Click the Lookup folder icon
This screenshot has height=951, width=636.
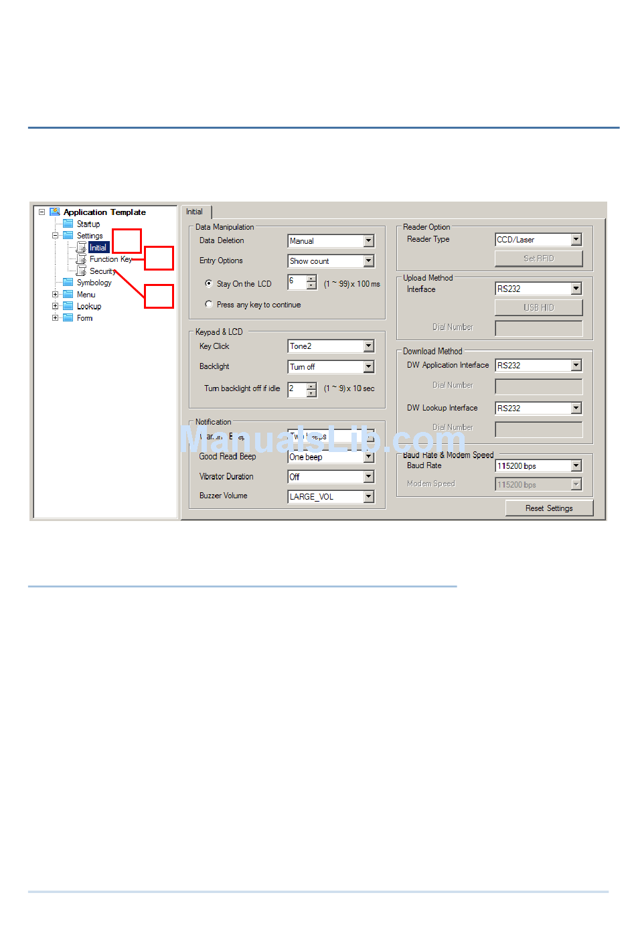point(68,305)
